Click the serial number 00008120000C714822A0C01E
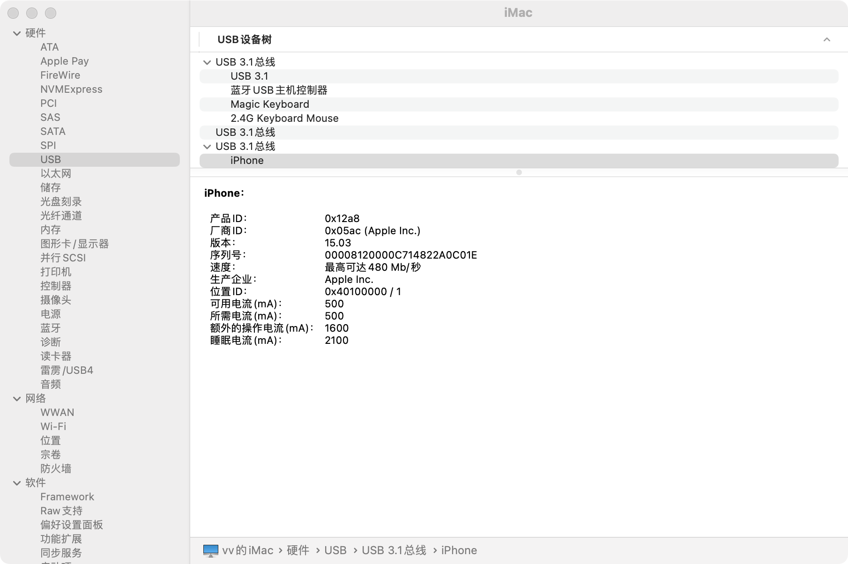Viewport: 848px width, 564px height. point(401,255)
